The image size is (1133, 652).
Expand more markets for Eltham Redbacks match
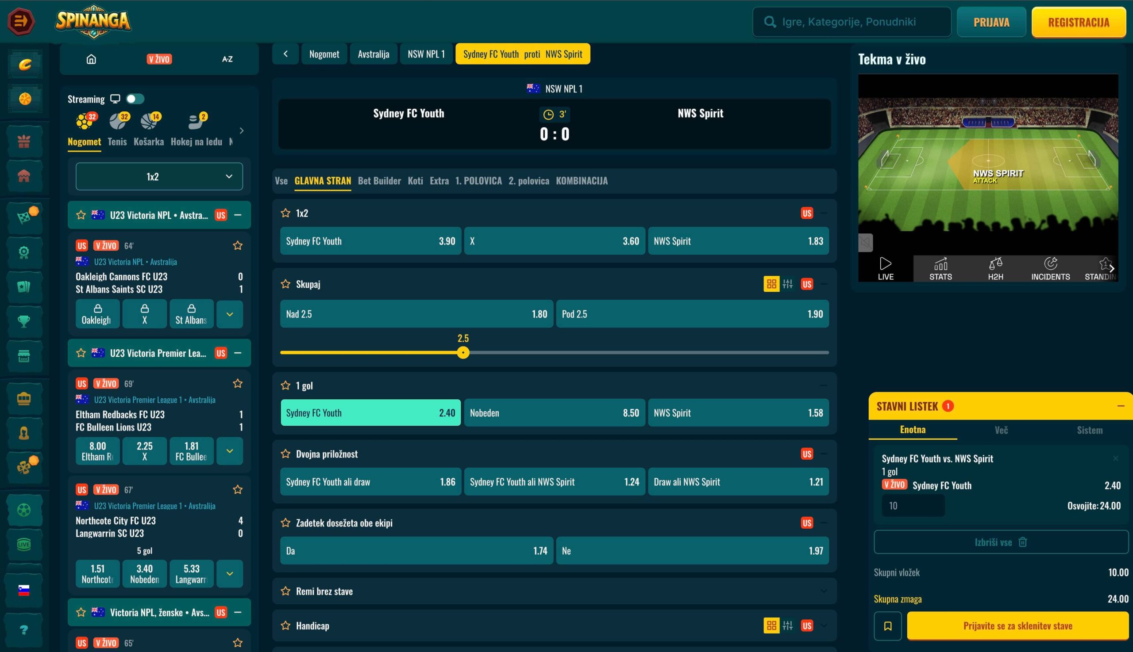[230, 451]
